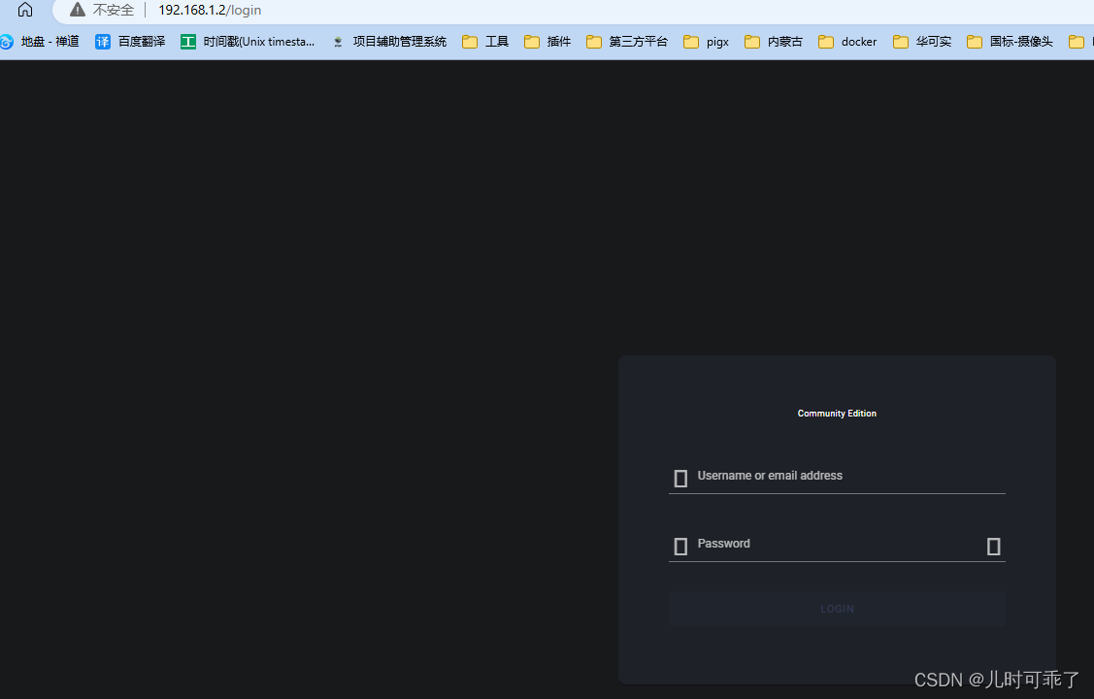The image size is (1094, 699).
Task: Click the browser address bar showing 192.168.1.2/login
Action: [209, 10]
